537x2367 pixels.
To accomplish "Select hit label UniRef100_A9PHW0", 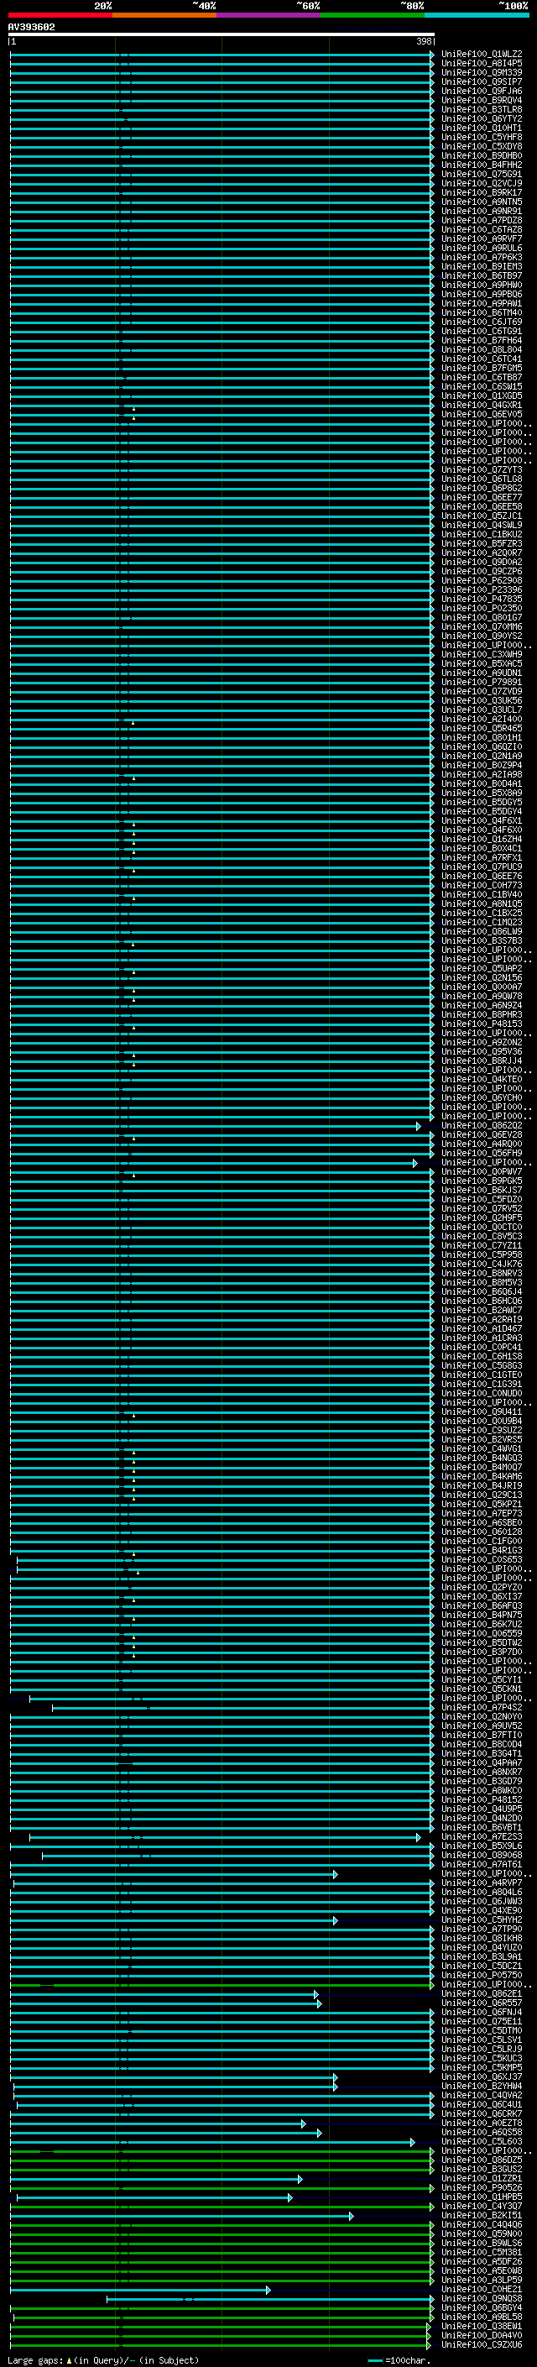I will (482, 285).
